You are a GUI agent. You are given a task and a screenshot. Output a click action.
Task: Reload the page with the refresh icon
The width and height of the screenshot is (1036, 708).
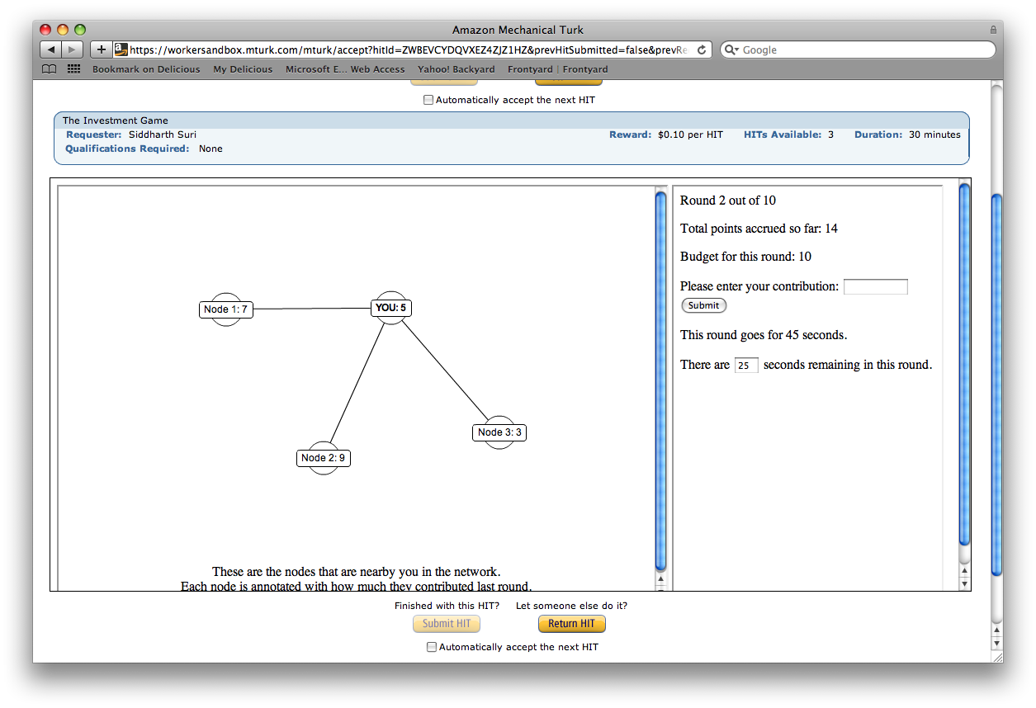click(702, 50)
